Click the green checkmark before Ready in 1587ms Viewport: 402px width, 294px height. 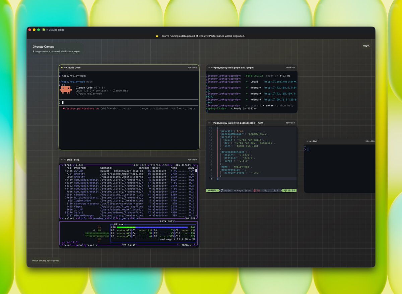[x=232, y=109]
